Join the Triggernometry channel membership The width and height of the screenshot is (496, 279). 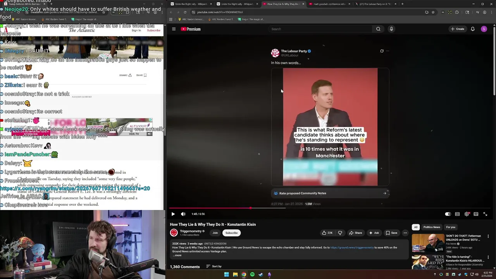[x=215, y=233]
